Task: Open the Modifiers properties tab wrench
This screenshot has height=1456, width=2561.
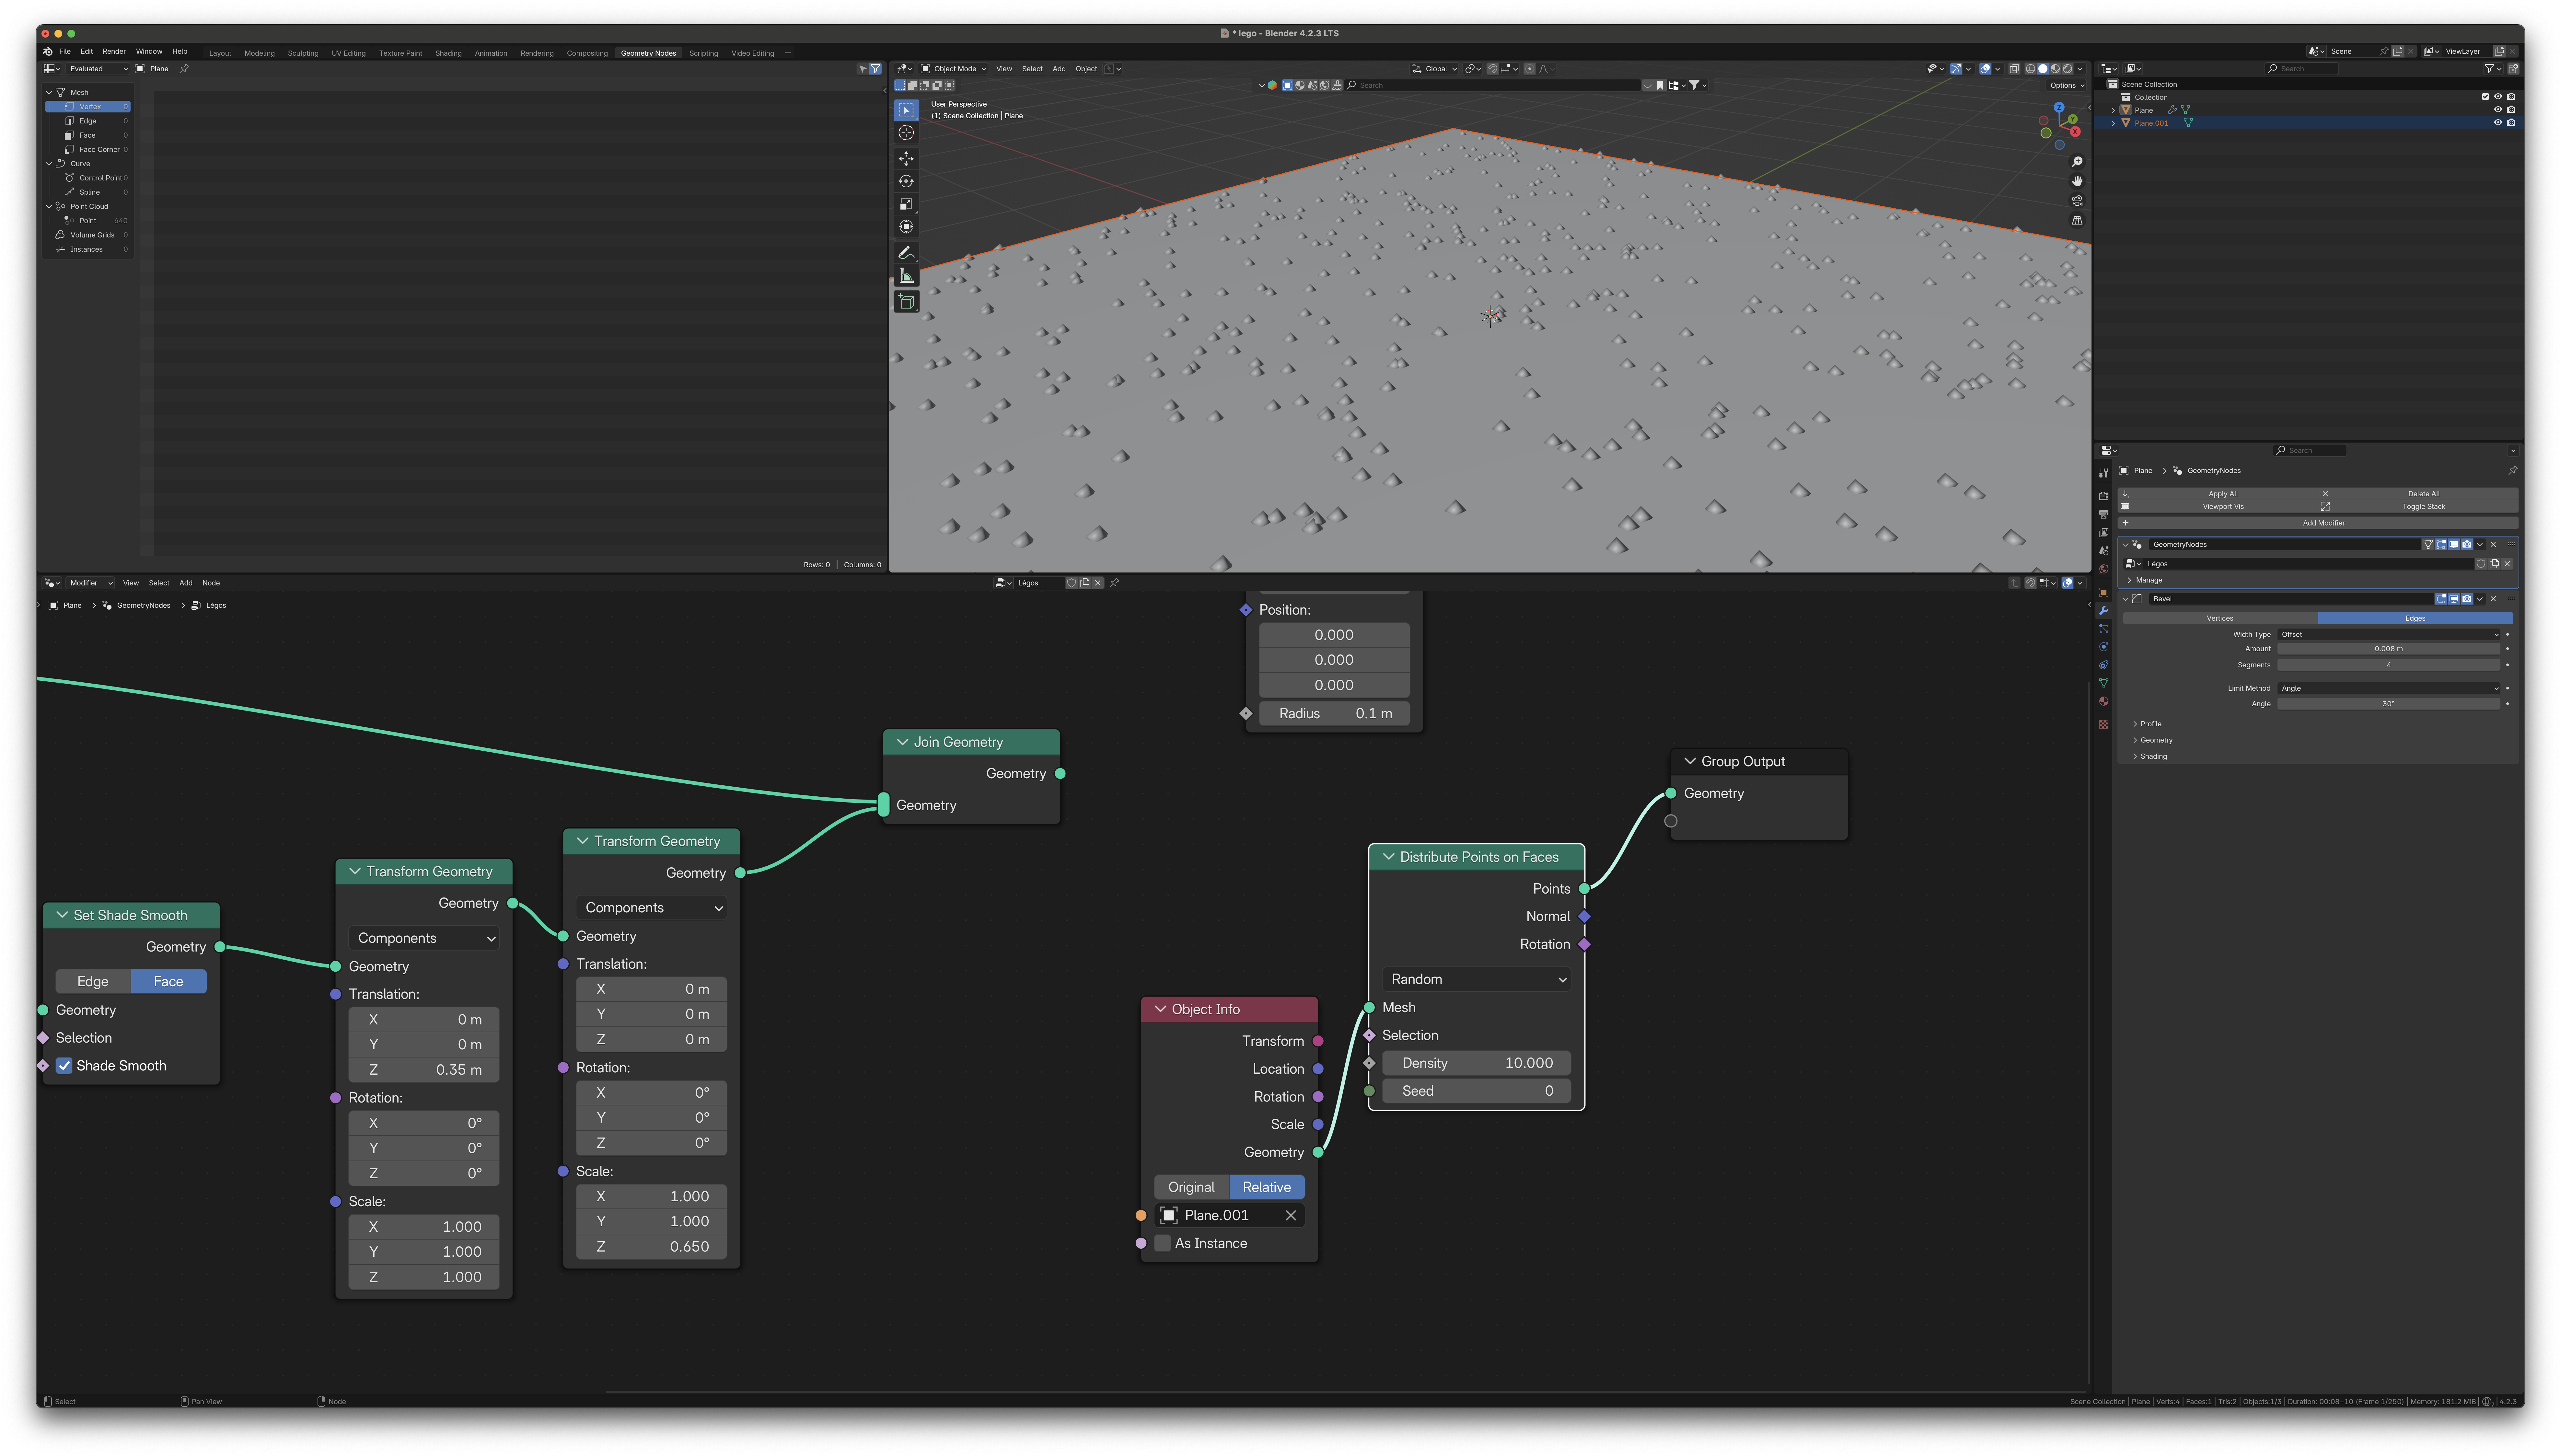Action: (x=2104, y=610)
